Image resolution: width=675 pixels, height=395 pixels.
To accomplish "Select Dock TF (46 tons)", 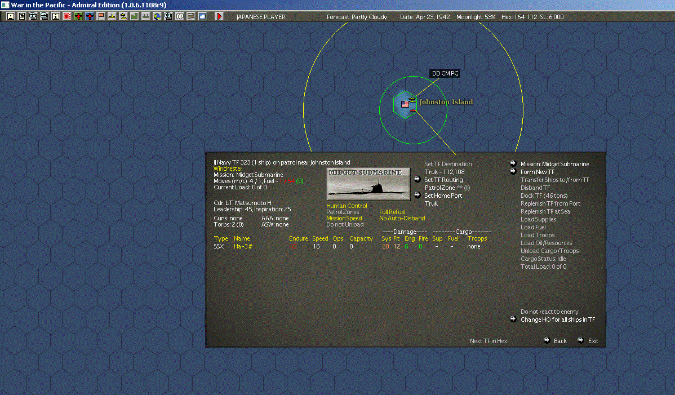I will pyautogui.click(x=544, y=196).
